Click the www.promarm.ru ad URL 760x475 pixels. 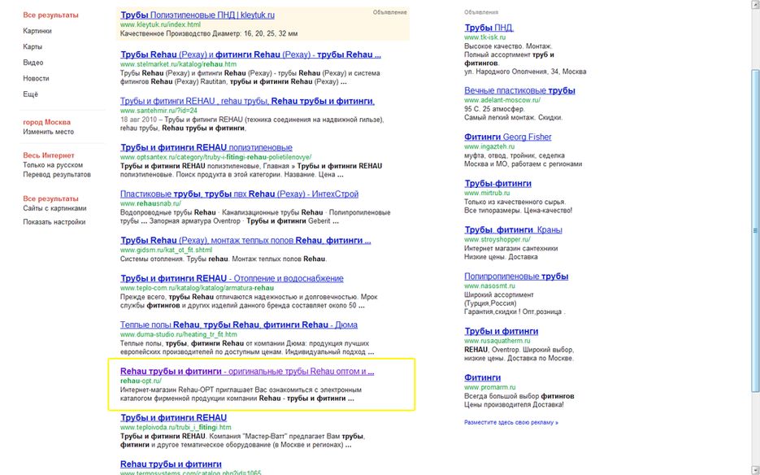click(489, 387)
